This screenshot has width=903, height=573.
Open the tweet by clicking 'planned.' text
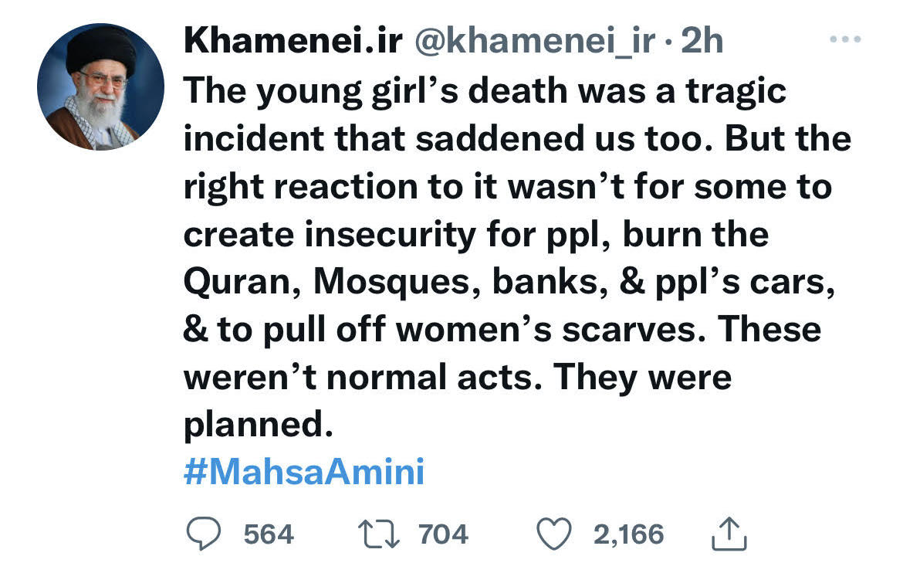click(259, 426)
